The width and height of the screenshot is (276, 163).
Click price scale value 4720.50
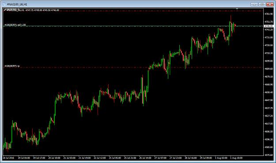click(x=269, y=45)
